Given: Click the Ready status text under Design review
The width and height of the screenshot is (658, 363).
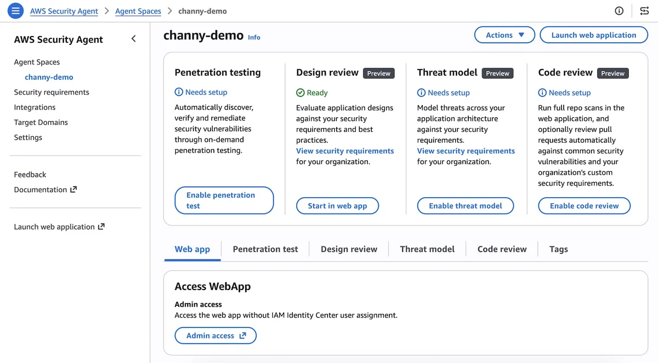Looking at the screenshot, I should pyautogui.click(x=317, y=93).
